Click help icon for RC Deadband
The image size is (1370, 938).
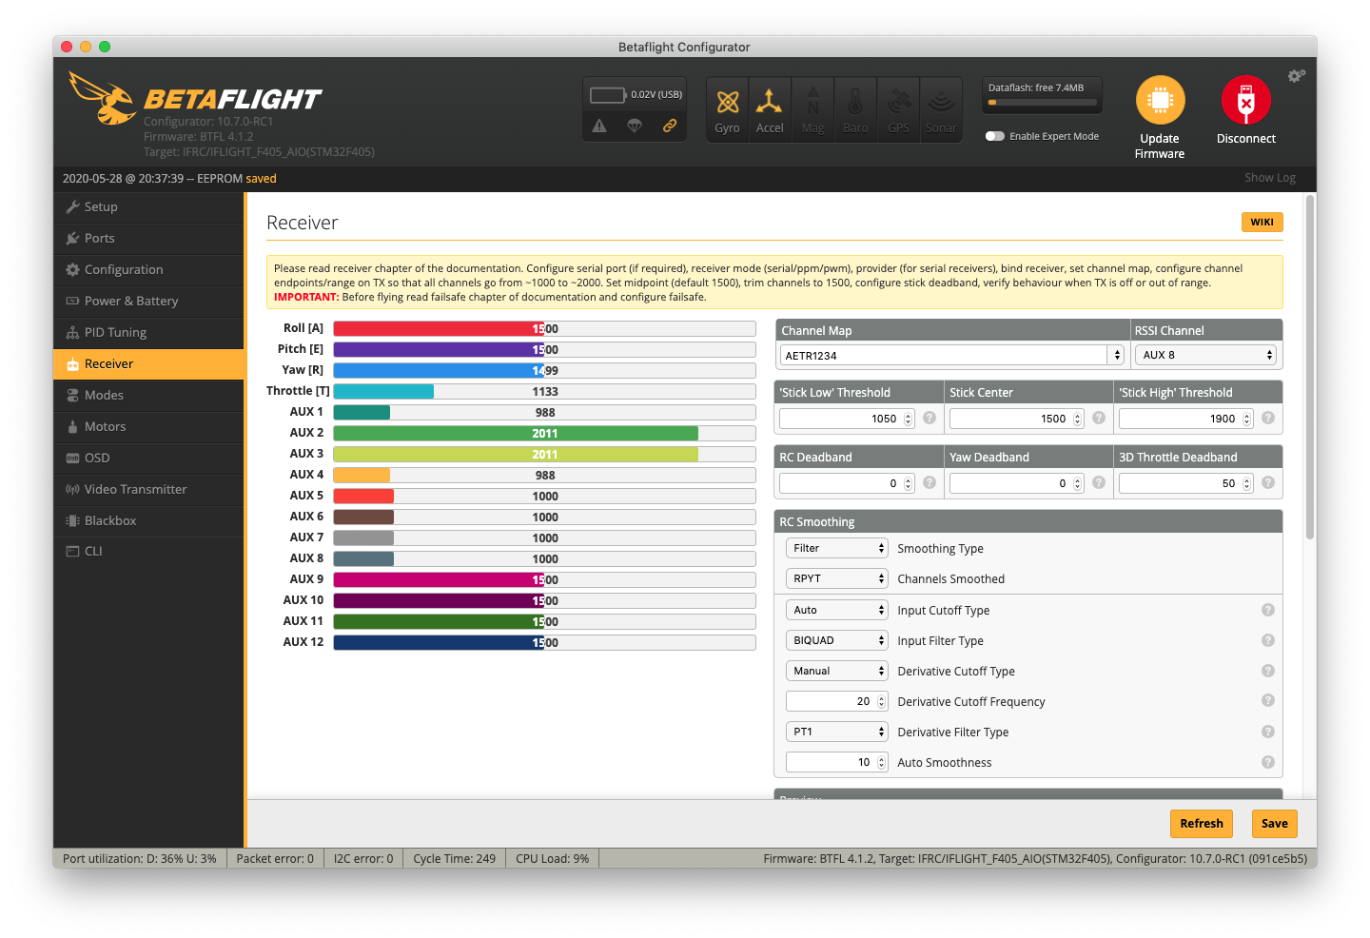click(x=930, y=482)
